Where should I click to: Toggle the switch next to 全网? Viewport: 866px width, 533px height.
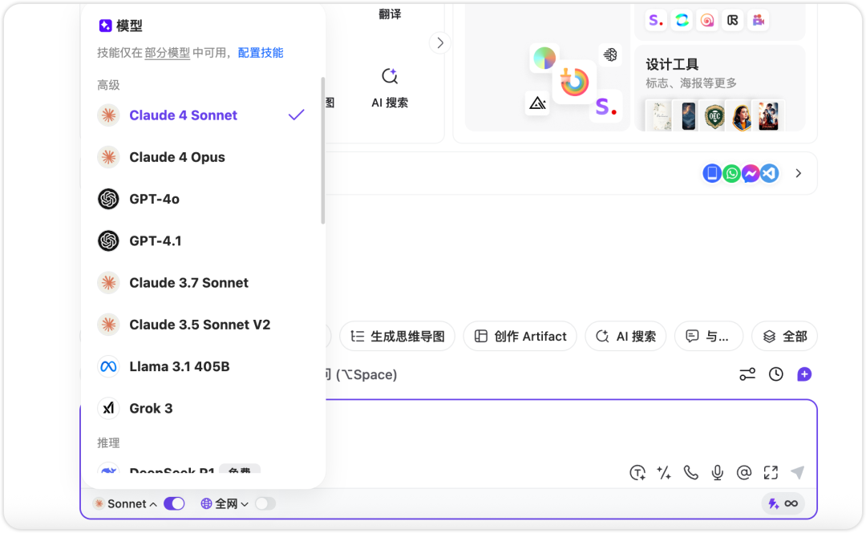[265, 503]
